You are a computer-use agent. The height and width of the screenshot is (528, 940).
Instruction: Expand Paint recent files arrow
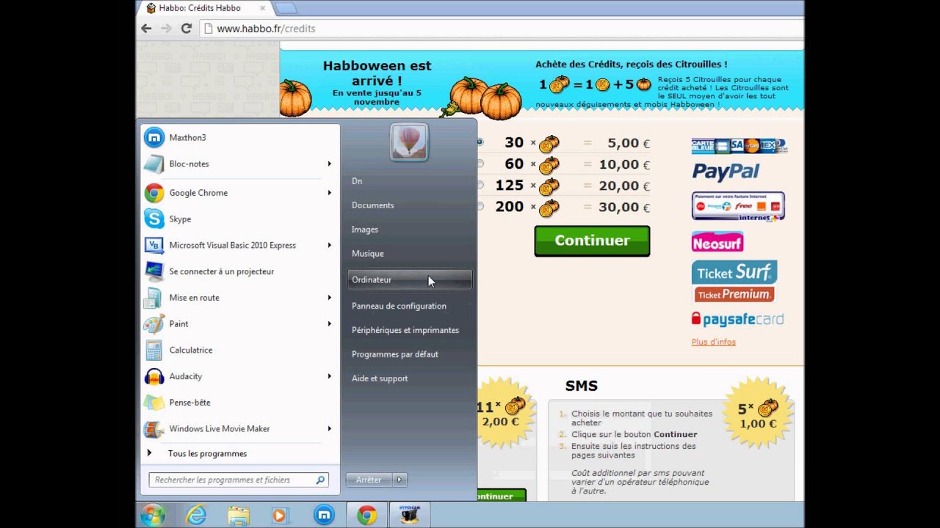pos(329,323)
